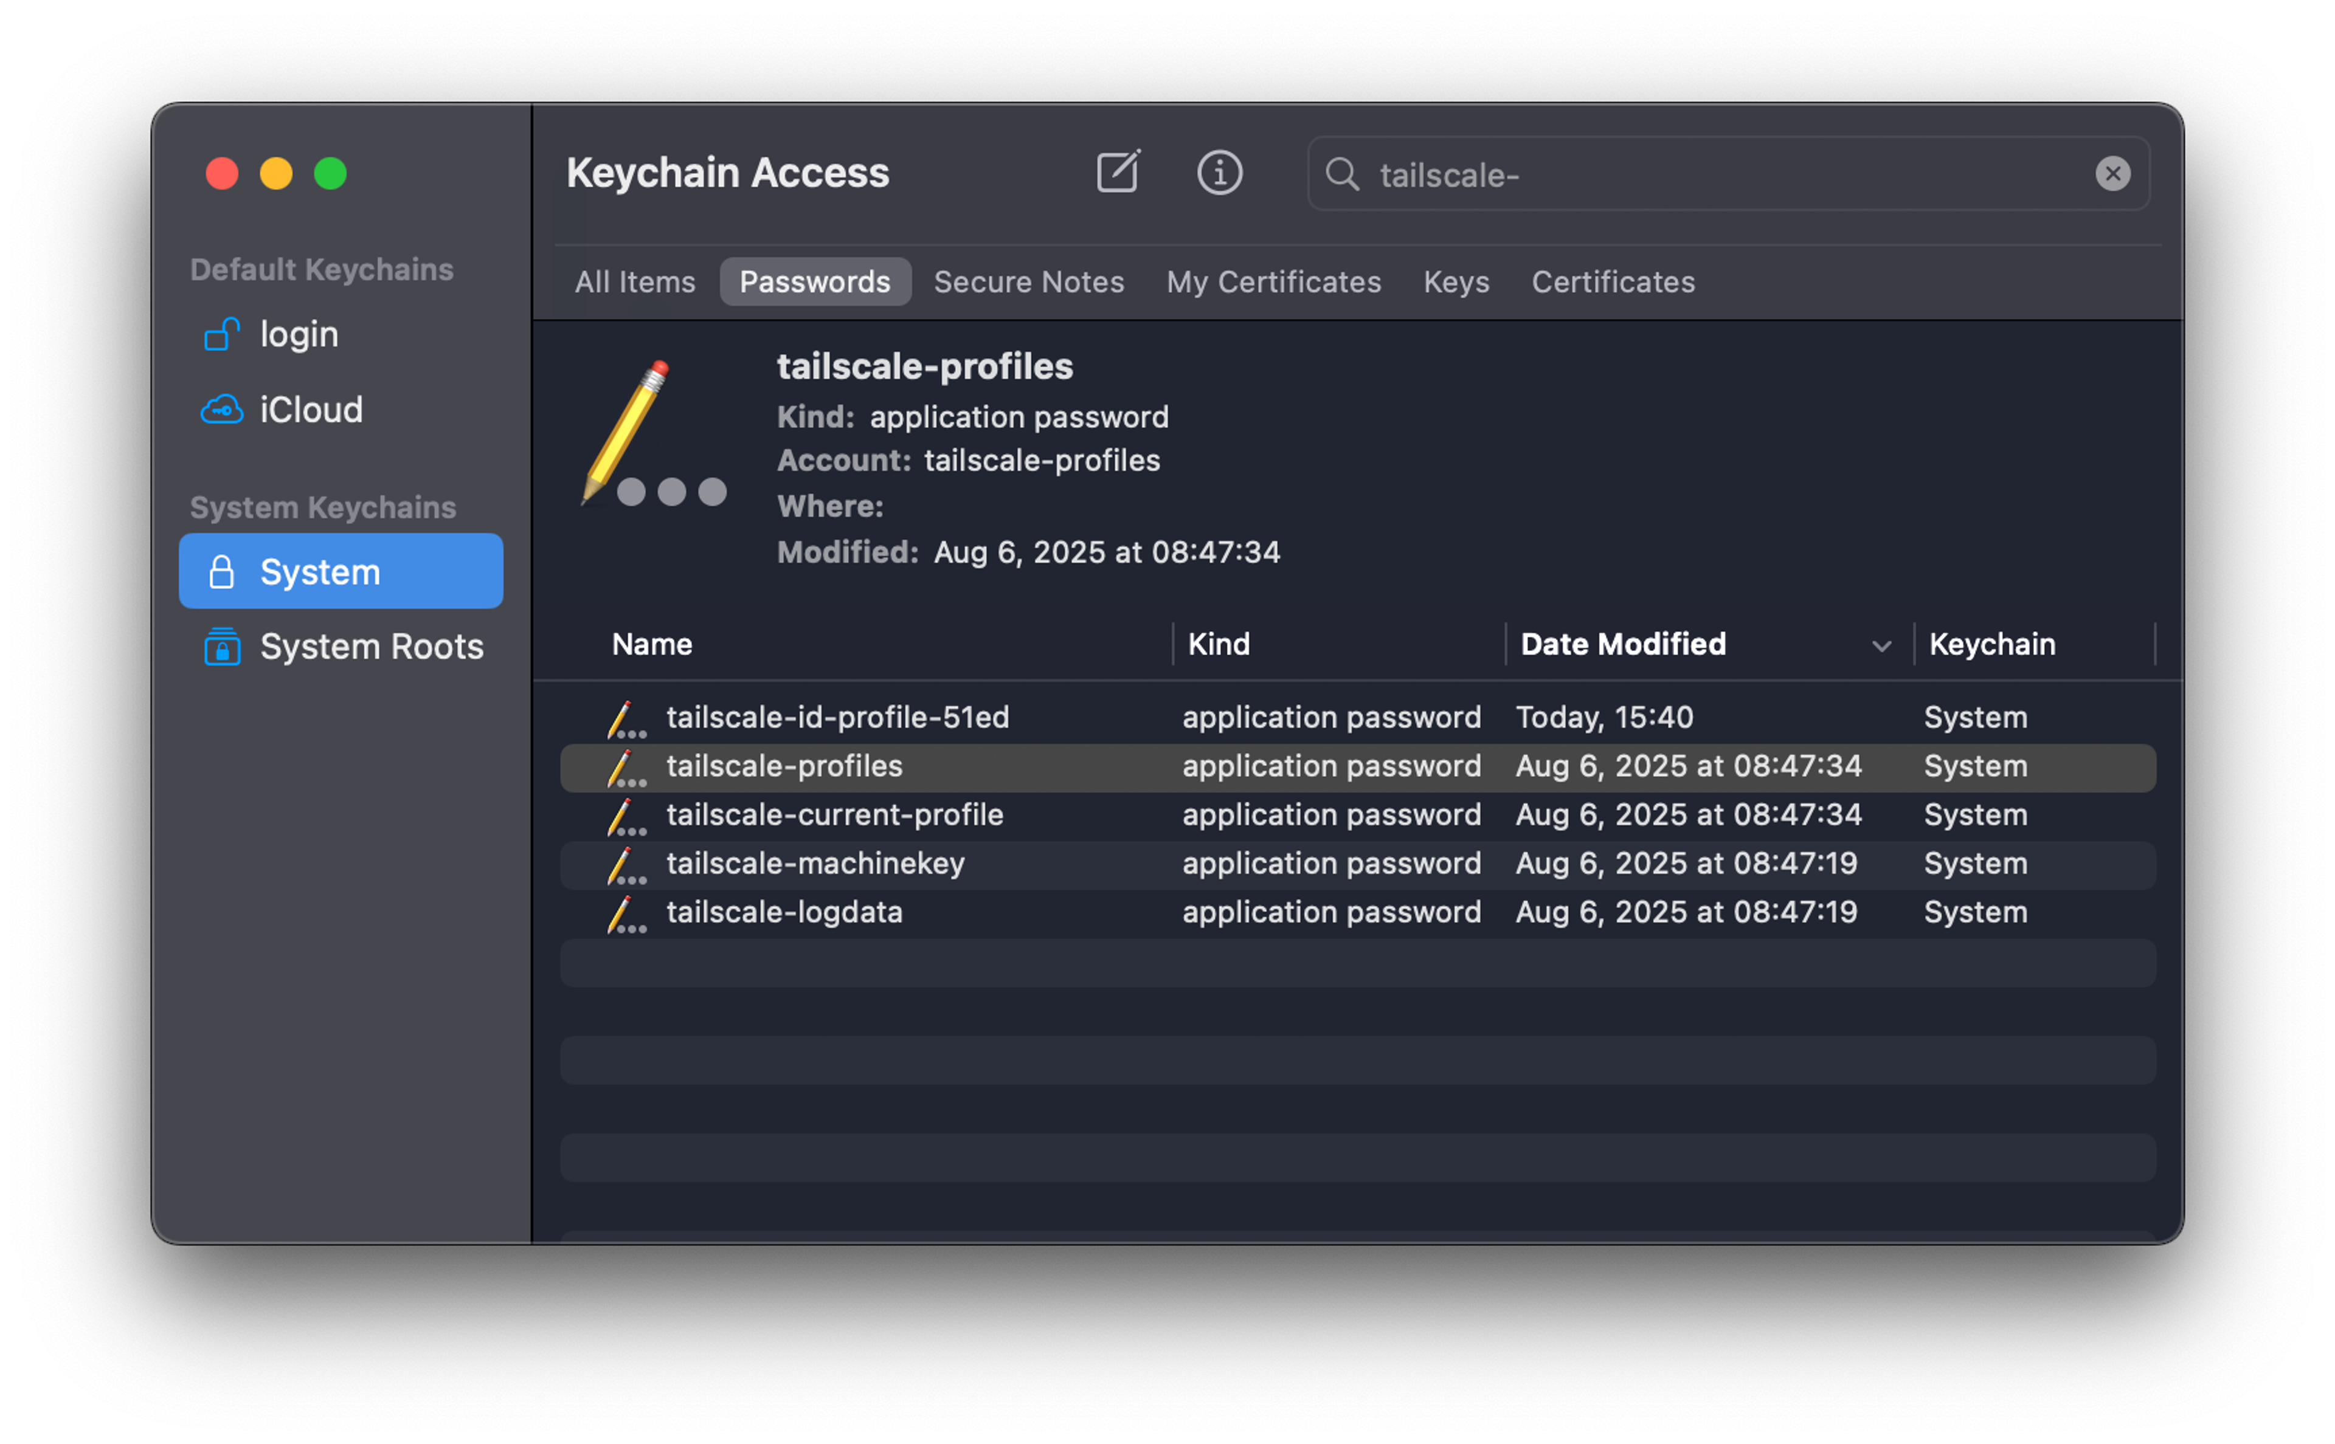This screenshot has height=1444, width=2335.
Task: Select the tailscale-id-profile-51ed row
Action: point(1358,718)
